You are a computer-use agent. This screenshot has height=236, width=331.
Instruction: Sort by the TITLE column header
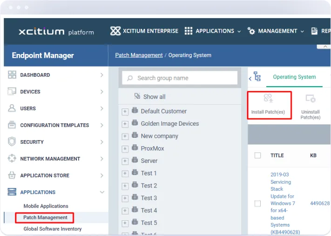(x=277, y=155)
